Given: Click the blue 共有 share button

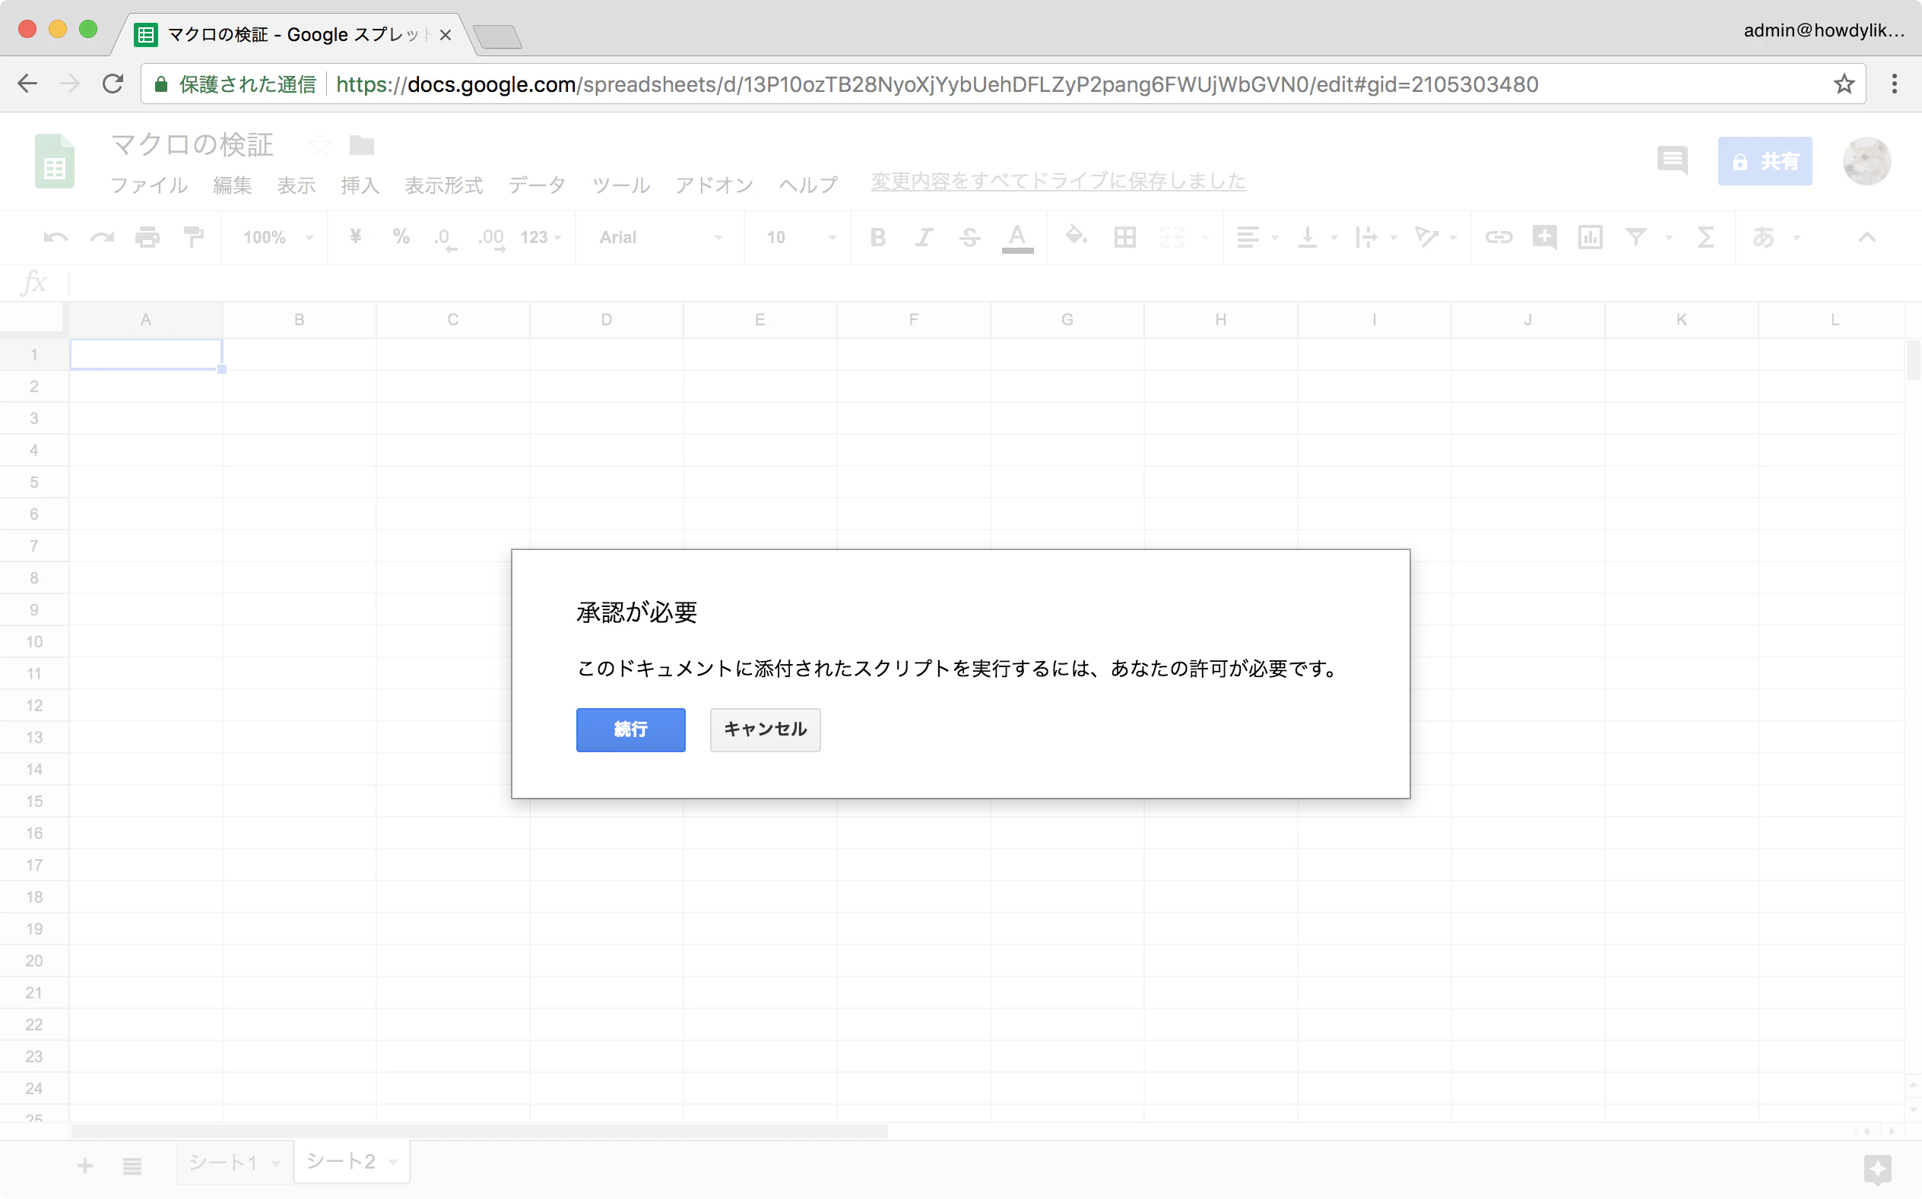Looking at the screenshot, I should click(x=1764, y=161).
